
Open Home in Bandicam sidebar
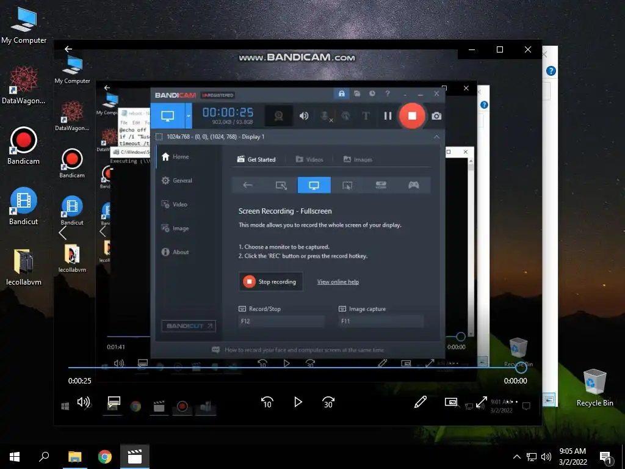coord(175,157)
